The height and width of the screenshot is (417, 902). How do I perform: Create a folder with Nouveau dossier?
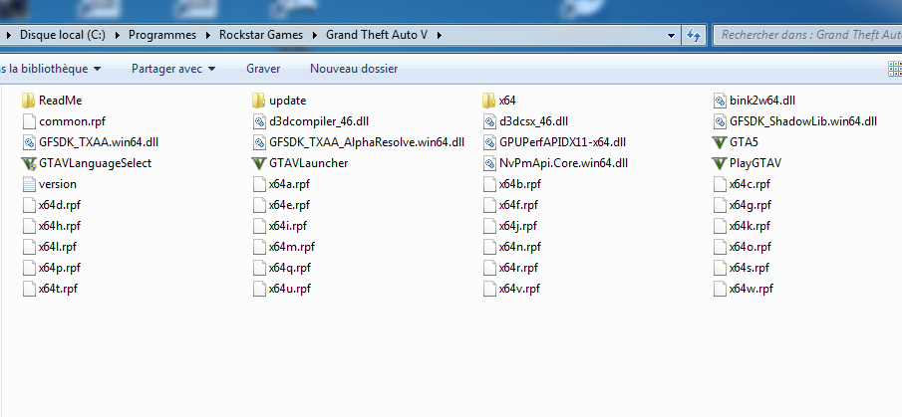coord(354,69)
